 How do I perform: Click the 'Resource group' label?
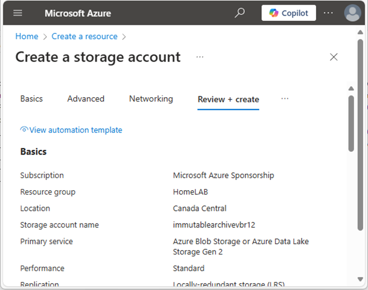pyautogui.click(x=48, y=192)
